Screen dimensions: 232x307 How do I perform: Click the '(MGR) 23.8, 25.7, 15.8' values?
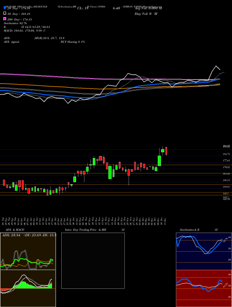pyautogui.click(x=49, y=38)
